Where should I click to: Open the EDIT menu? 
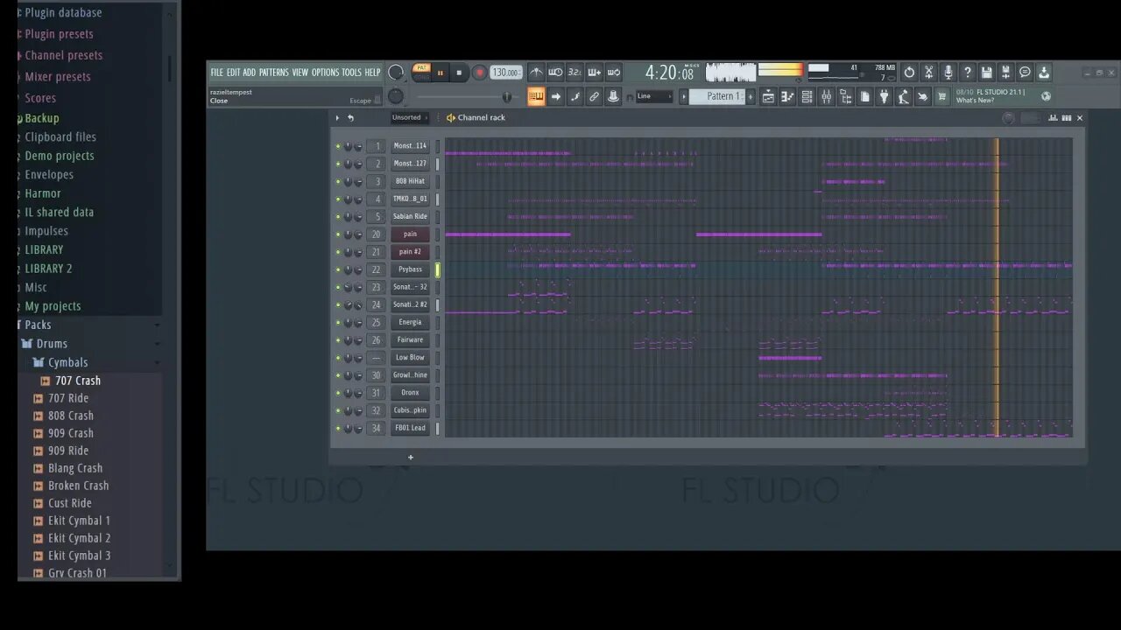pos(233,73)
